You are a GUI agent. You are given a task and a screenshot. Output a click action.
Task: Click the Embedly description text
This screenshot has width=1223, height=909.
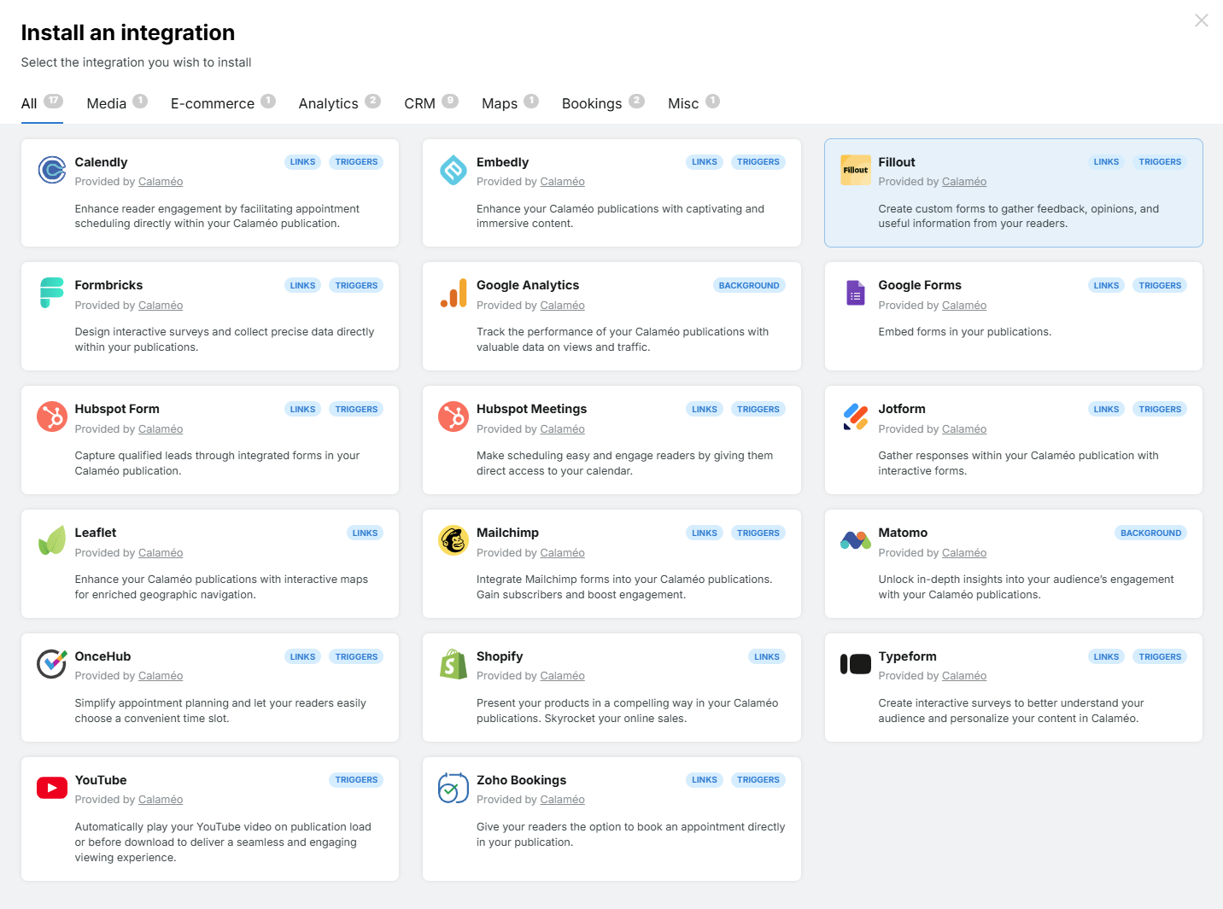tap(620, 216)
